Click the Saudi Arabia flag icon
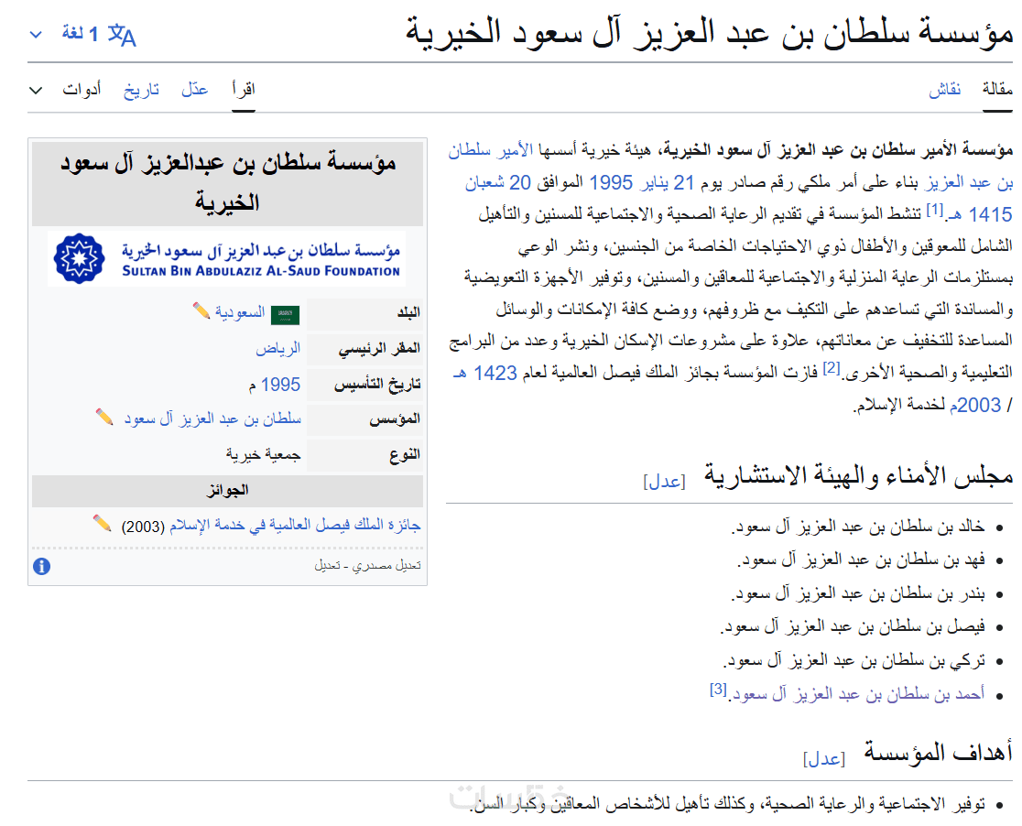 pyautogui.click(x=285, y=315)
